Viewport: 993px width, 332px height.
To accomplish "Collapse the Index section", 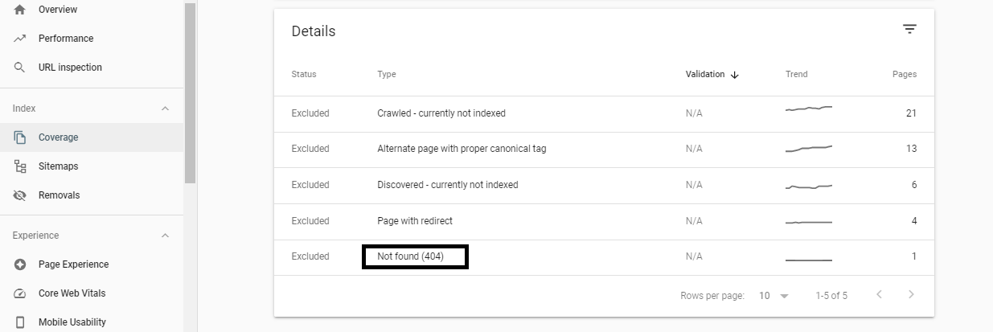I will (166, 109).
